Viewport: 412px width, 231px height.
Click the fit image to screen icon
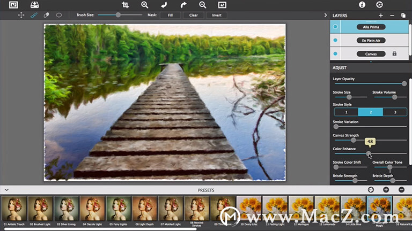click(x=222, y=5)
